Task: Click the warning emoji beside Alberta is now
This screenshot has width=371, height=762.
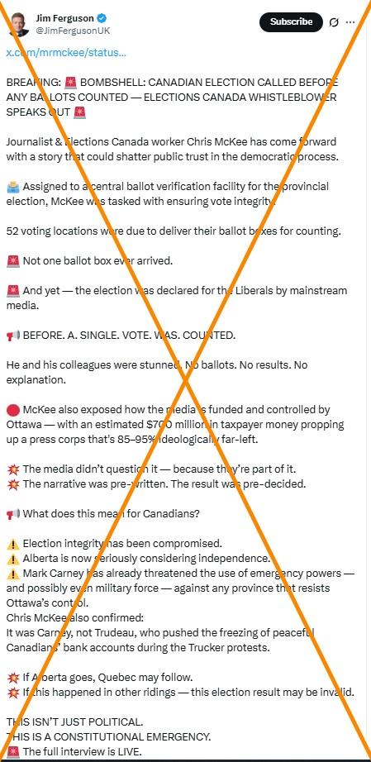Action: pos(13,559)
